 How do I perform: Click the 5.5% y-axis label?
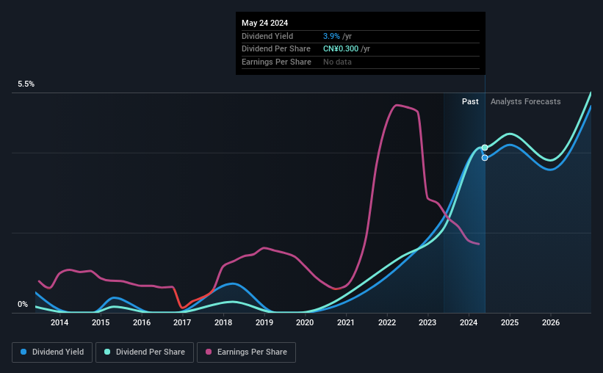(26, 84)
